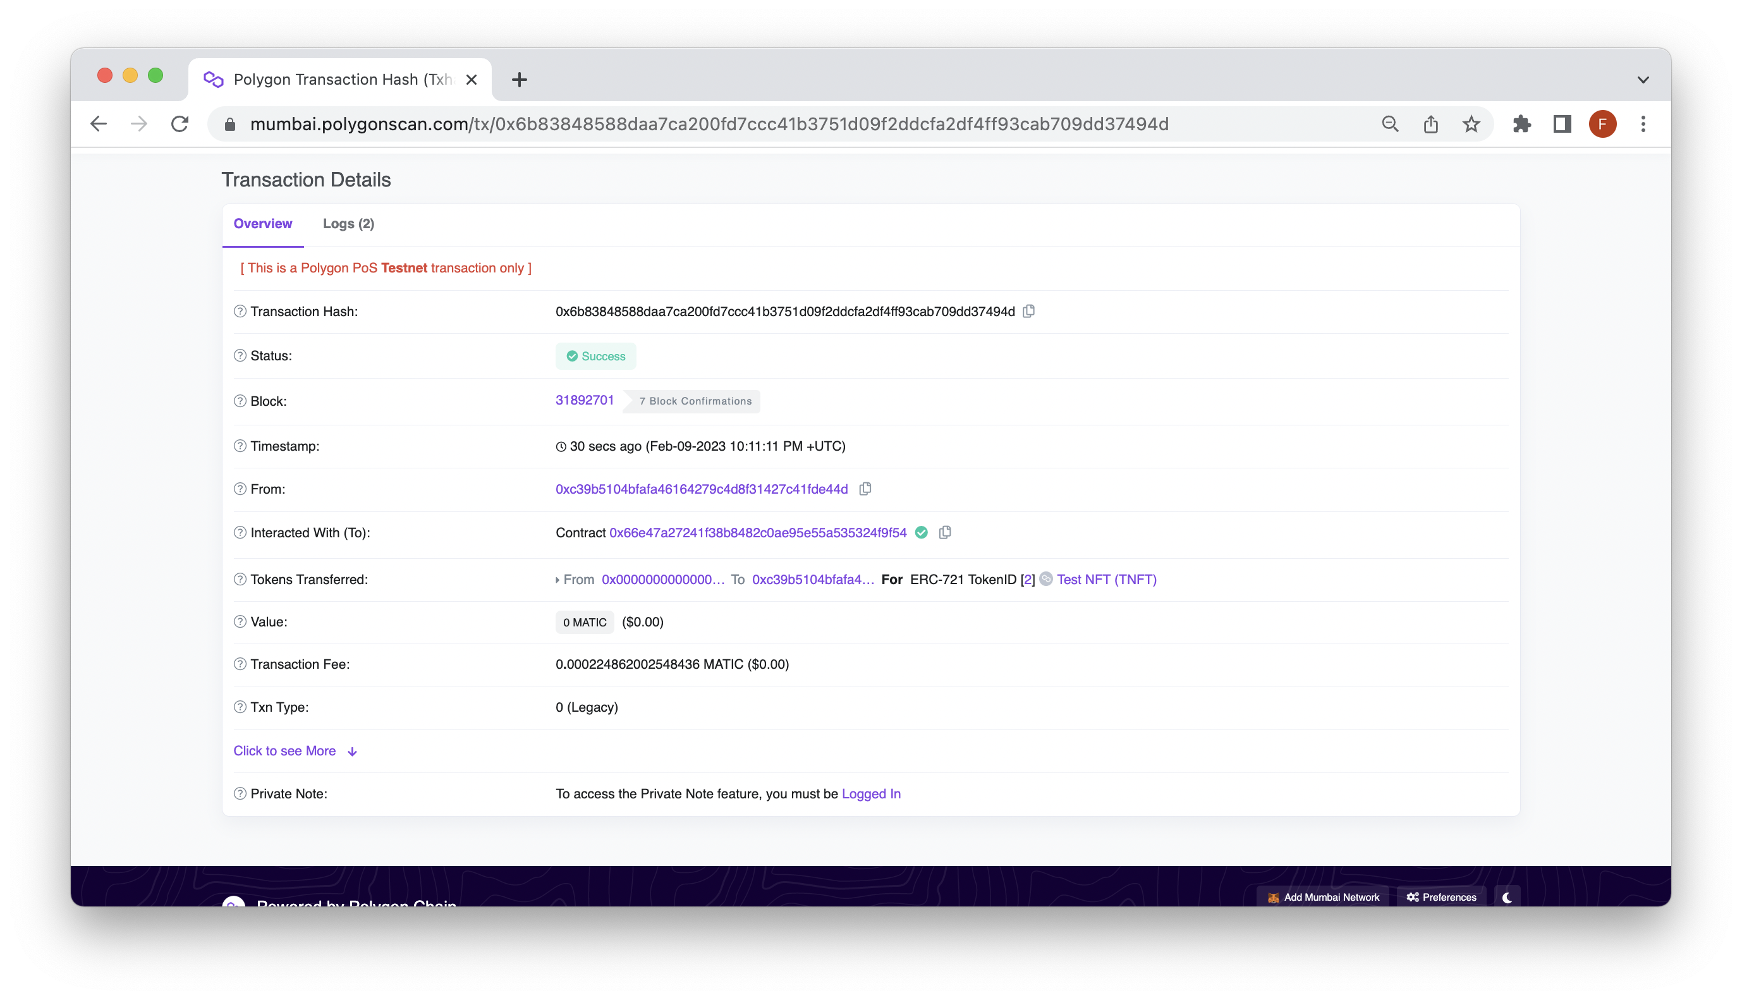Click the verified checkmark badge next to the contract

[922, 532]
